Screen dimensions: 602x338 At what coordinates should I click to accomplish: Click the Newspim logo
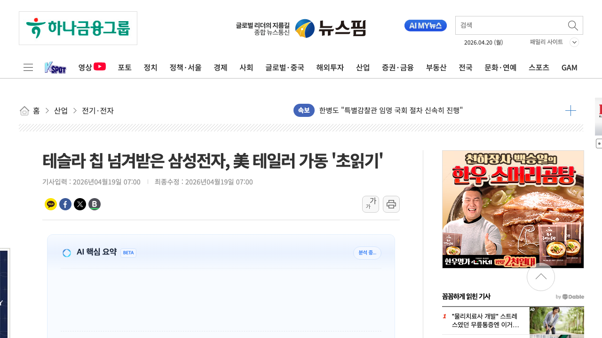tap(301, 29)
